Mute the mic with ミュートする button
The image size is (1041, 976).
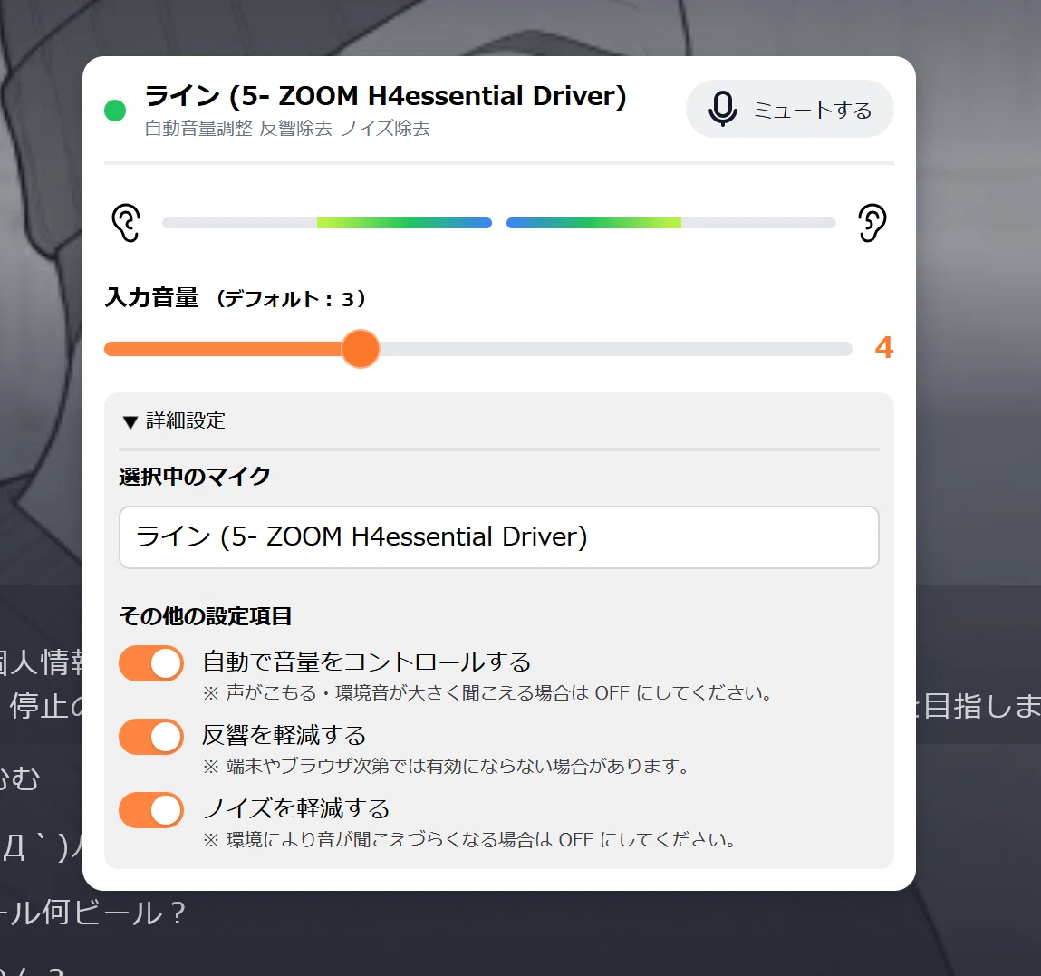tap(789, 109)
